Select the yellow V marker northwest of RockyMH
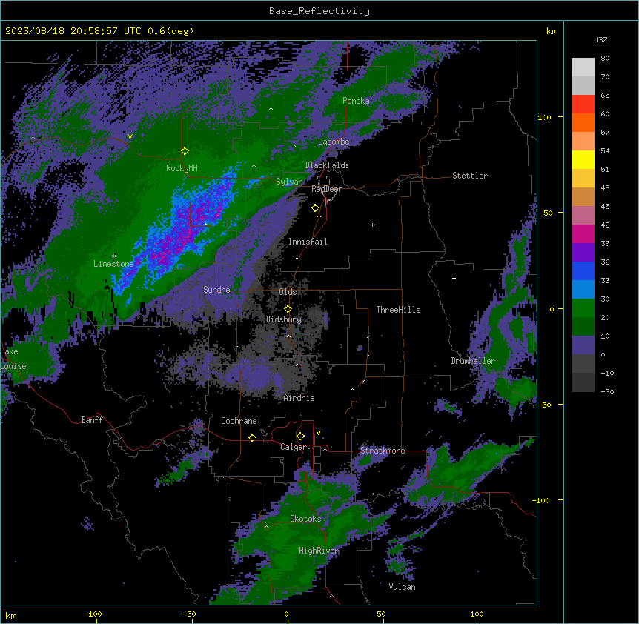Viewport: 639px width, 624px height. [x=130, y=136]
